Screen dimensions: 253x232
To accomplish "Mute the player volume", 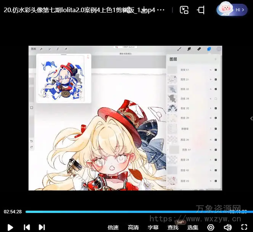I will (228, 227).
